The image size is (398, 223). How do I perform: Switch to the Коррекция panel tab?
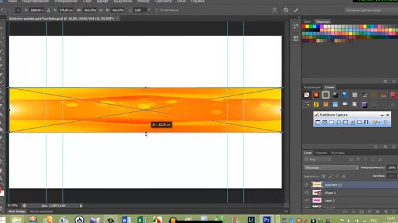coord(312,87)
